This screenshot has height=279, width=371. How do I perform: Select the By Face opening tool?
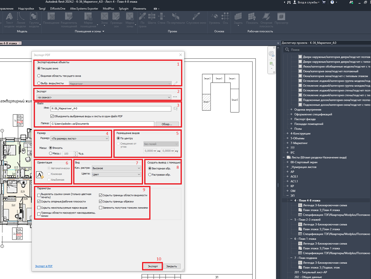click(142, 20)
